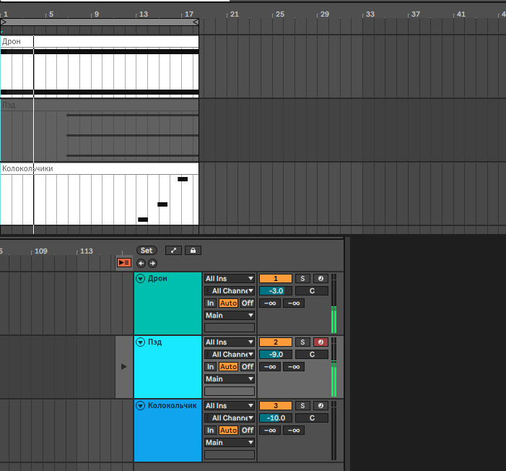
Task: Arm the Дрон track for recording
Action: click(x=320, y=278)
